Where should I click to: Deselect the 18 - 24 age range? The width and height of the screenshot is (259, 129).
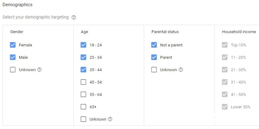83,45
